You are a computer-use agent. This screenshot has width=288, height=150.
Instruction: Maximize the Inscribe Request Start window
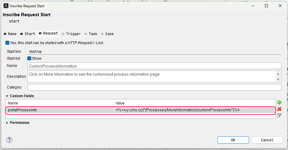click(266, 6)
